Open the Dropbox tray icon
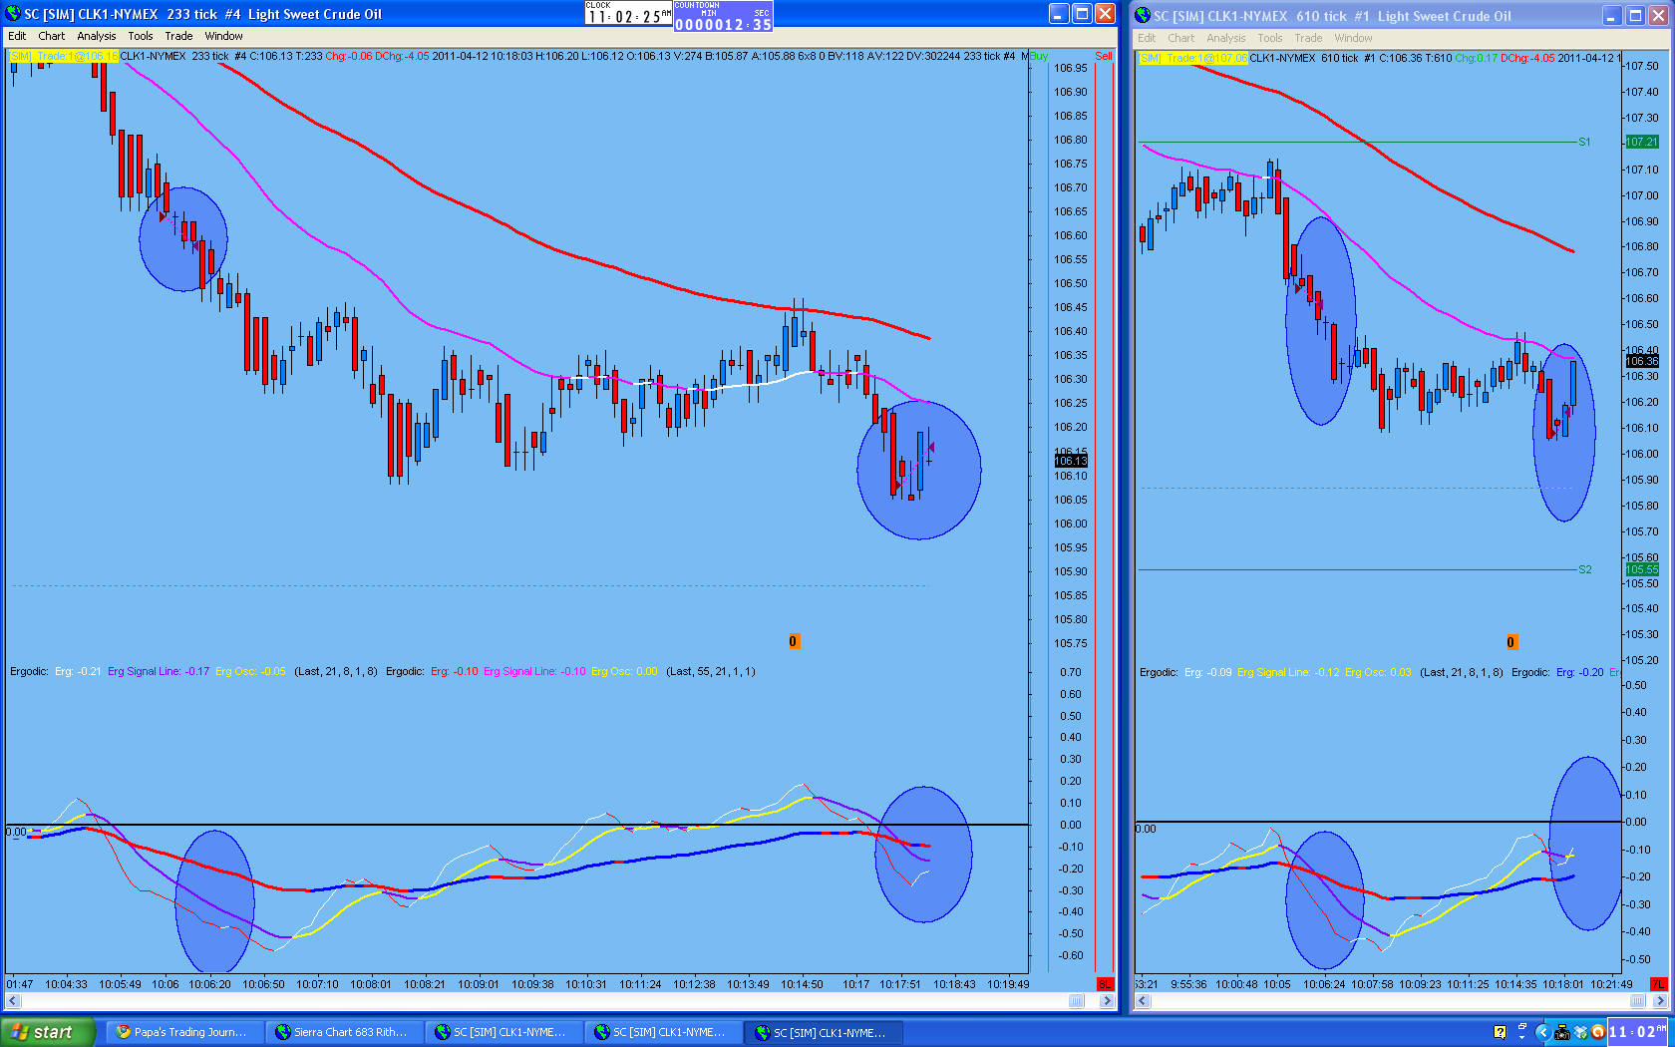 pyautogui.click(x=1580, y=1032)
